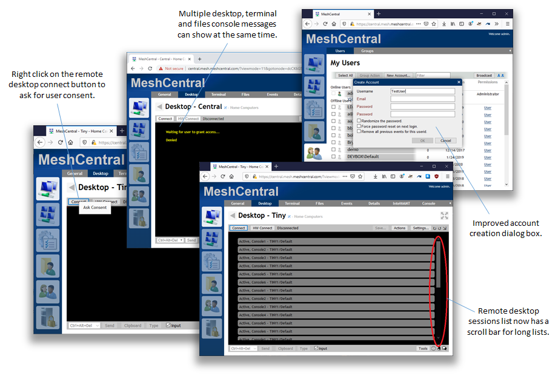Open Console tab in session list window
The height and width of the screenshot is (376, 558).
tap(428, 203)
